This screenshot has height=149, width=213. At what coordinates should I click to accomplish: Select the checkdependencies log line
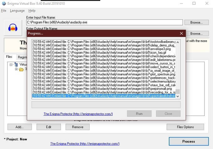point(104,56)
